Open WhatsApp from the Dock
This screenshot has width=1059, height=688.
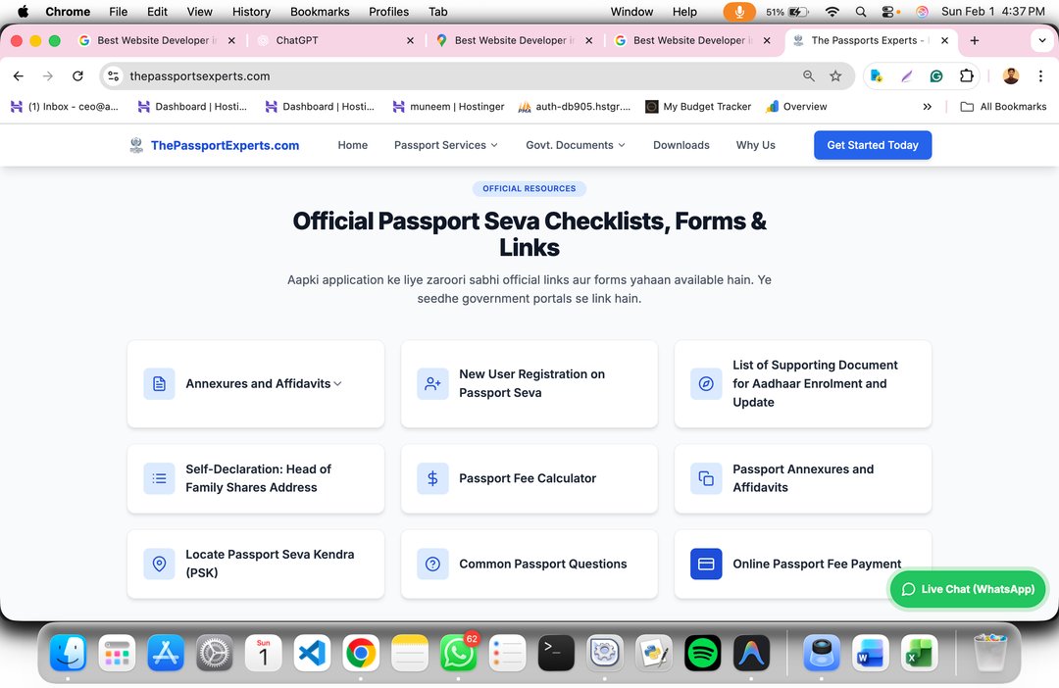tap(458, 653)
